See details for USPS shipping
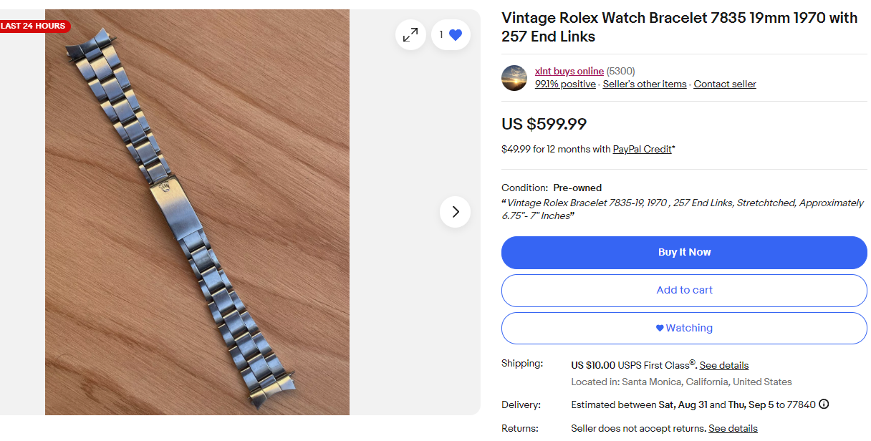The height and width of the screenshot is (441, 871). click(x=723, y=366)
